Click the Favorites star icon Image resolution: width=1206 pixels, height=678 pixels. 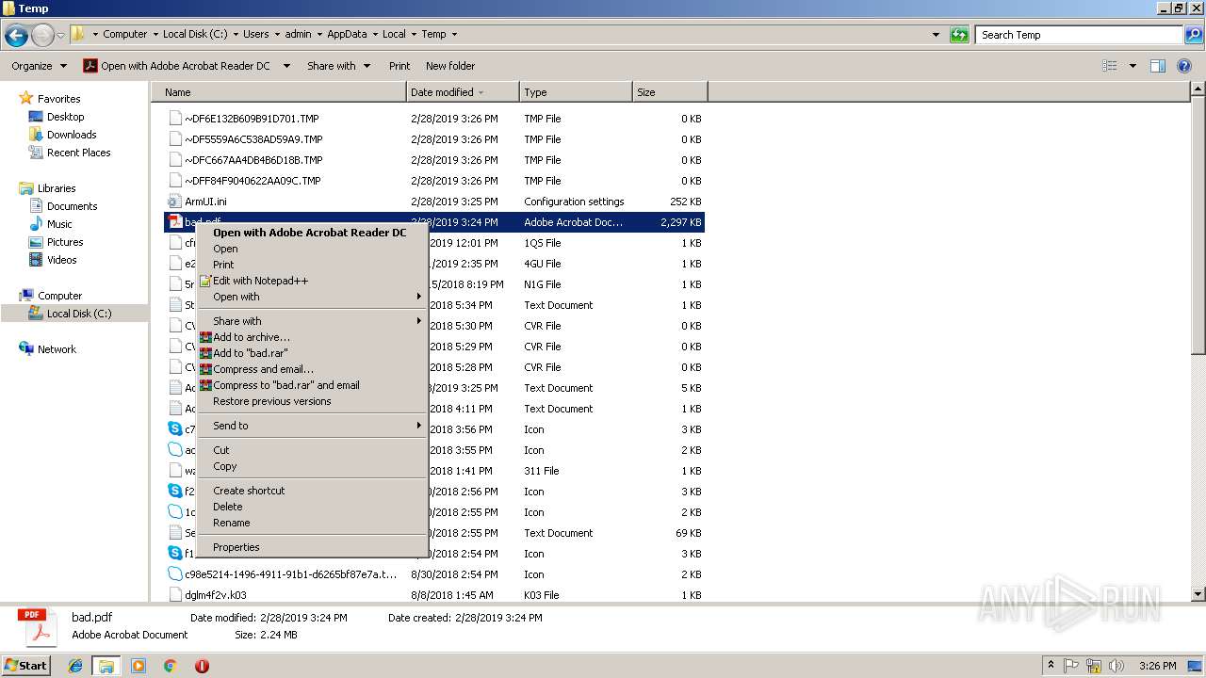26,98
